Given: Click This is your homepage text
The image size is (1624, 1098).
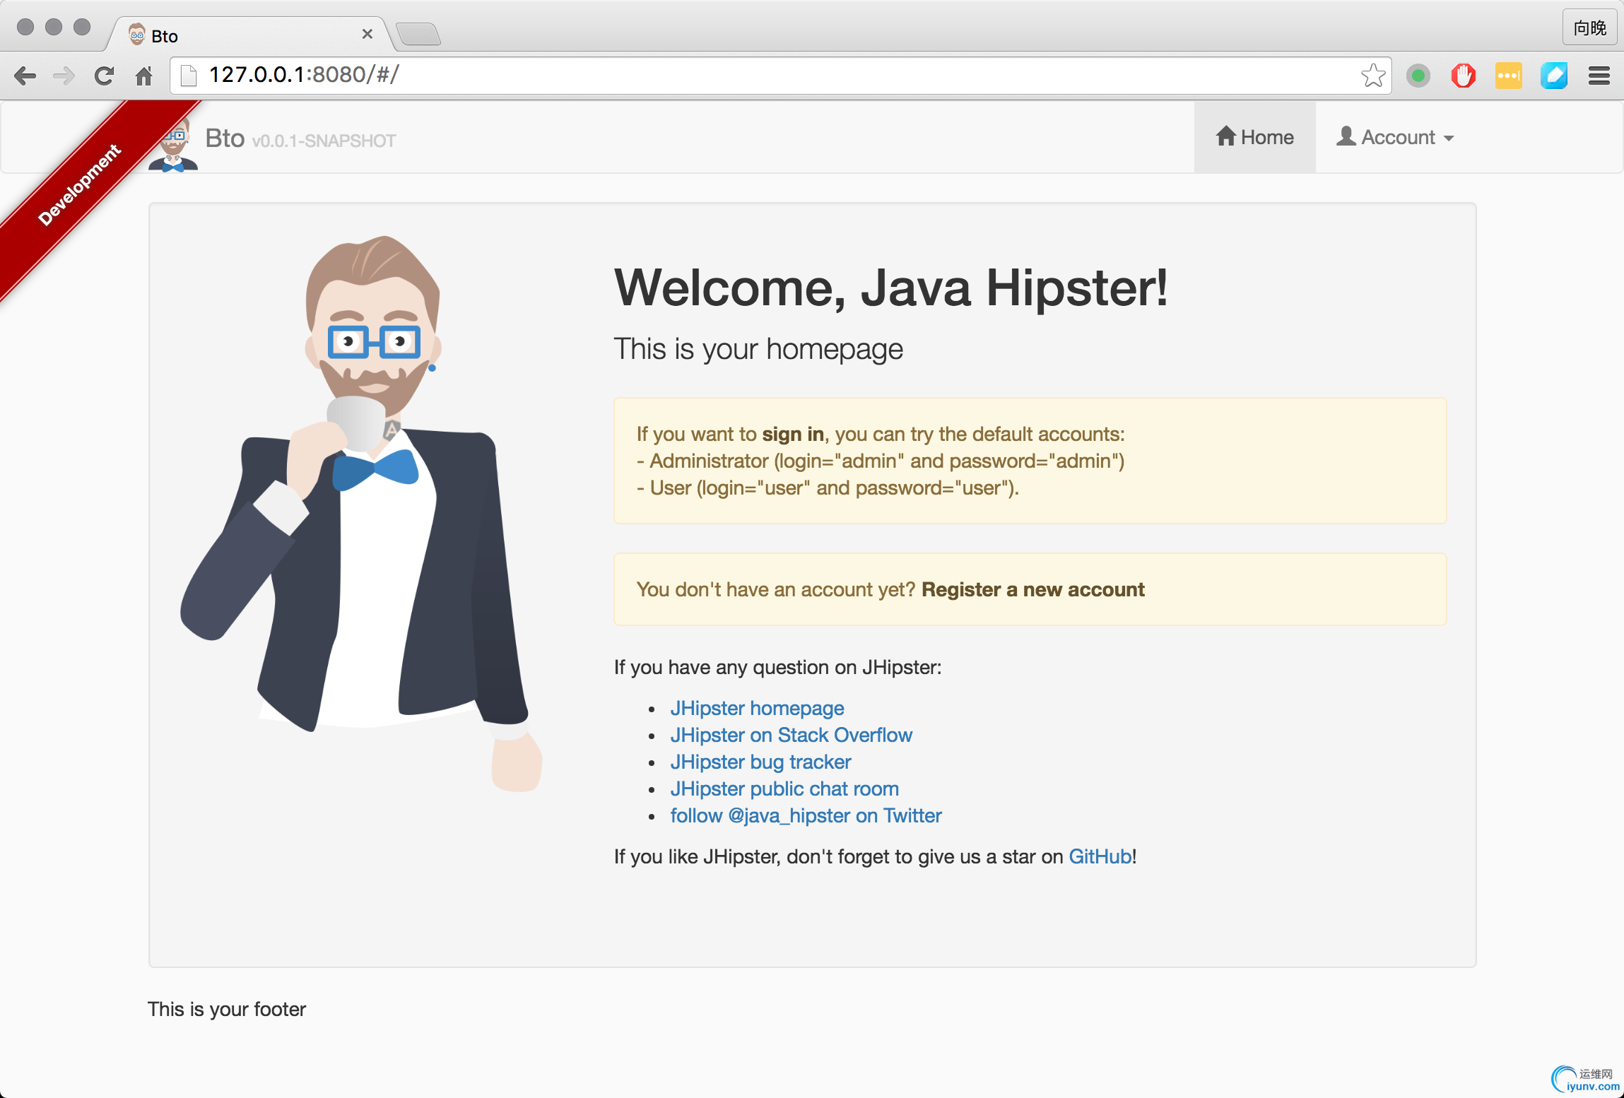Looking at the screenshot, I should pos(758,348).
